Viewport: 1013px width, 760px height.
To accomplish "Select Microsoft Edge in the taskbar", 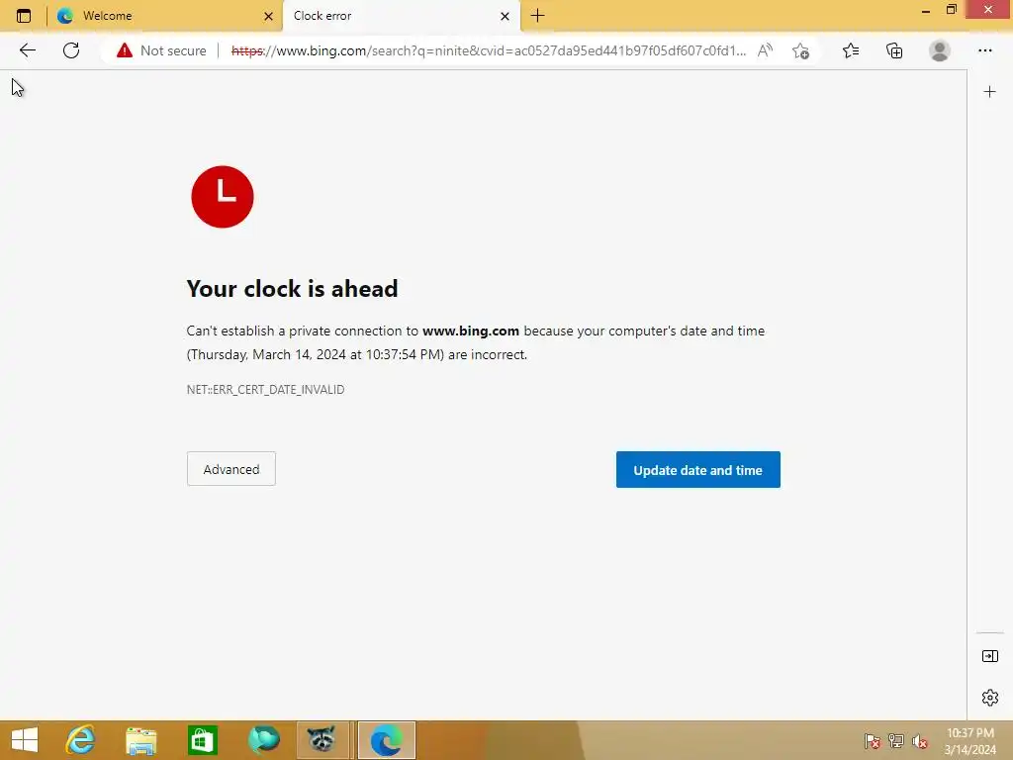I will click(x=387, y=740).
